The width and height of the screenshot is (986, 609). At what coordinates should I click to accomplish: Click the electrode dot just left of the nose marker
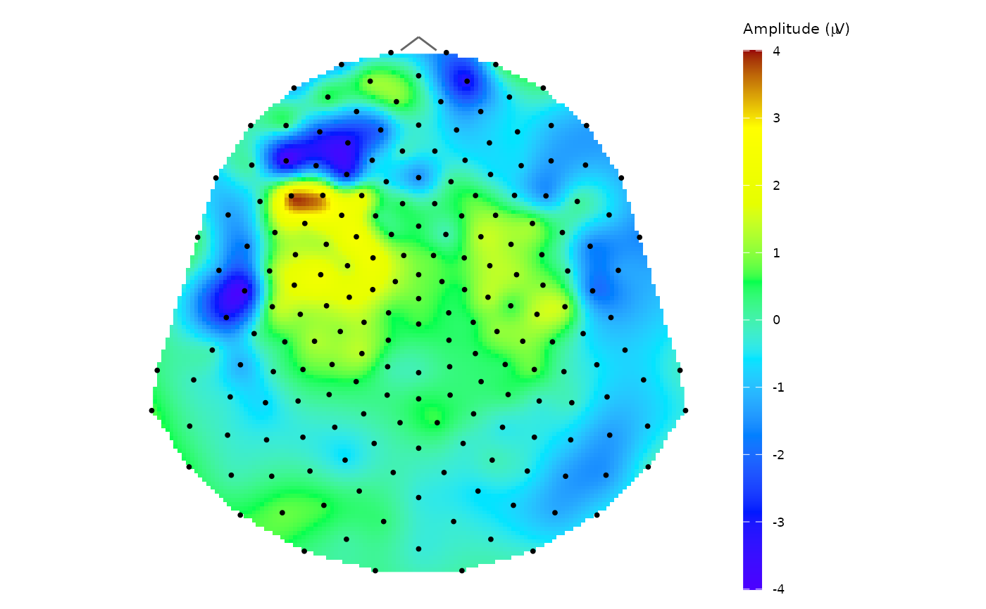pos(391,53)
